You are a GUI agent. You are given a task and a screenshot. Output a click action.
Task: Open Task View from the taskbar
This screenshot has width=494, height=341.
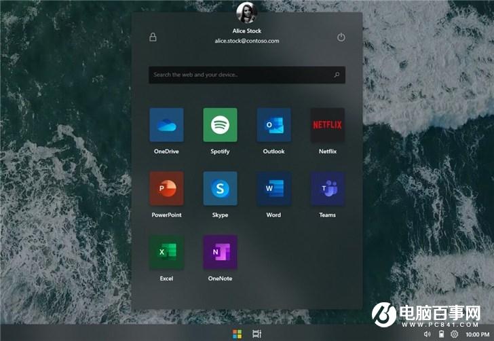(257, 334)
